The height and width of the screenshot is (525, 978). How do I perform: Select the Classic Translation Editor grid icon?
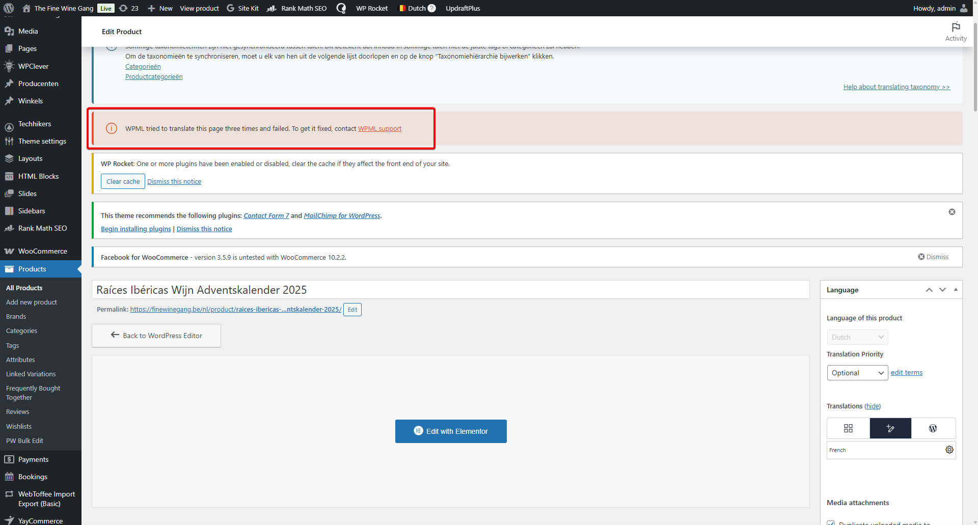tap(848, 428)
